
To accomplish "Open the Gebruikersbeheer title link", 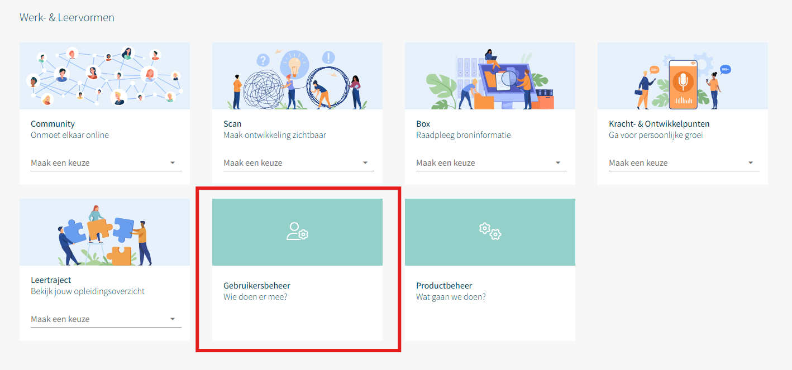I will pyautogui.click(x=256, y=286).
